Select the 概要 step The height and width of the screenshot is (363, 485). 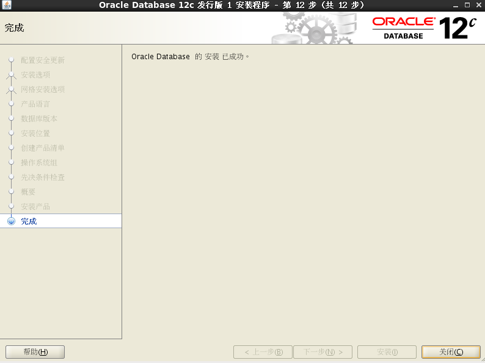[28, 192]
